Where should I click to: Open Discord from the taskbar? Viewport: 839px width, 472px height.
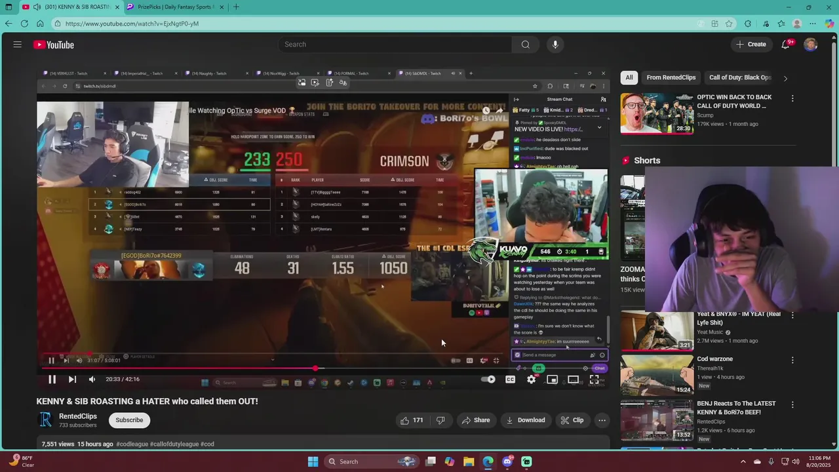point(507,462)
